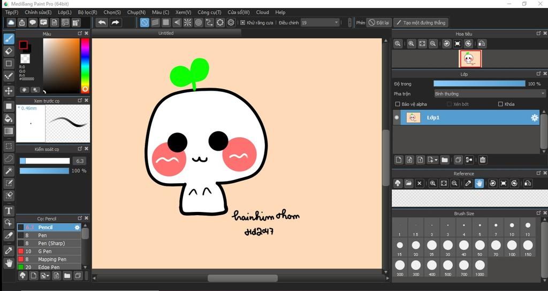Activate hand tool in Reference panel
548x291 pixels.
tap(479, 183)
